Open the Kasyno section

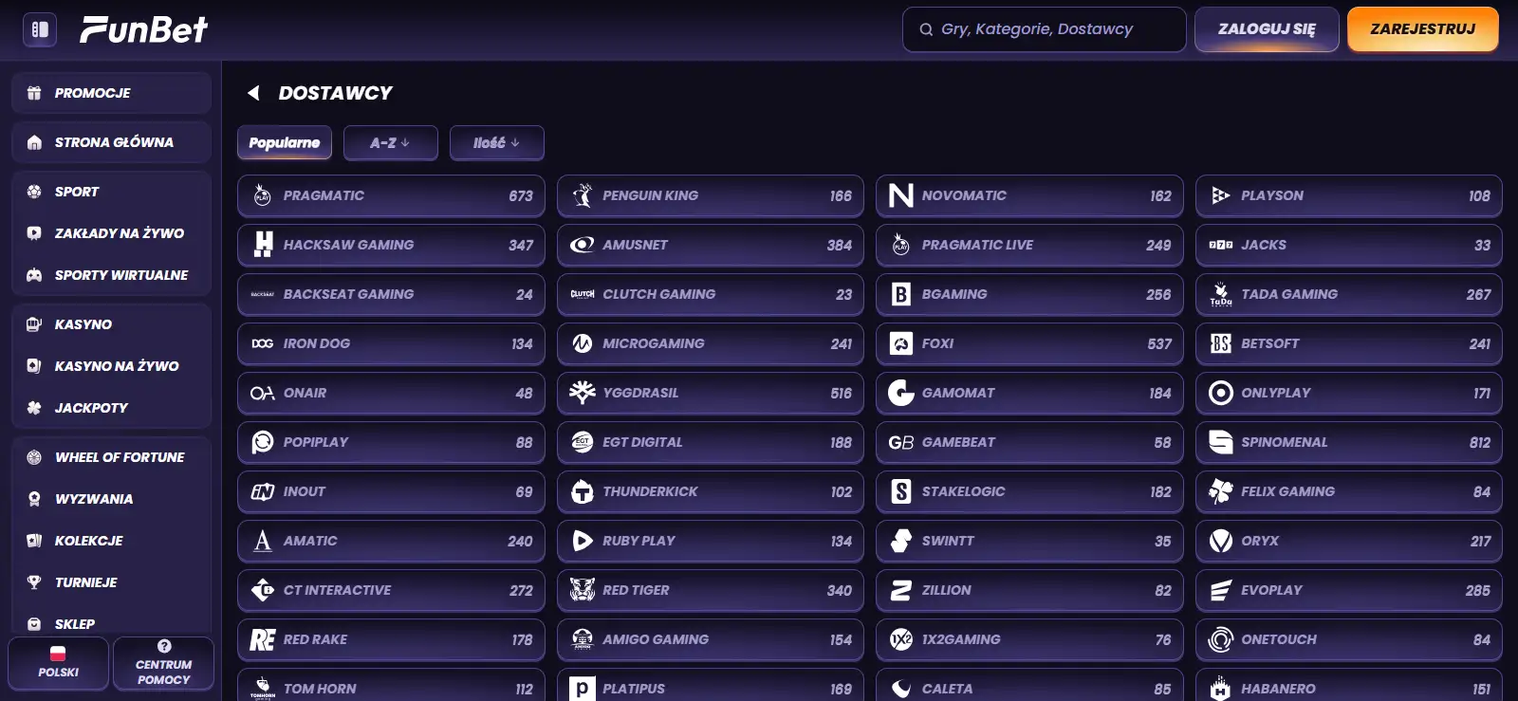tap(111, 324)
